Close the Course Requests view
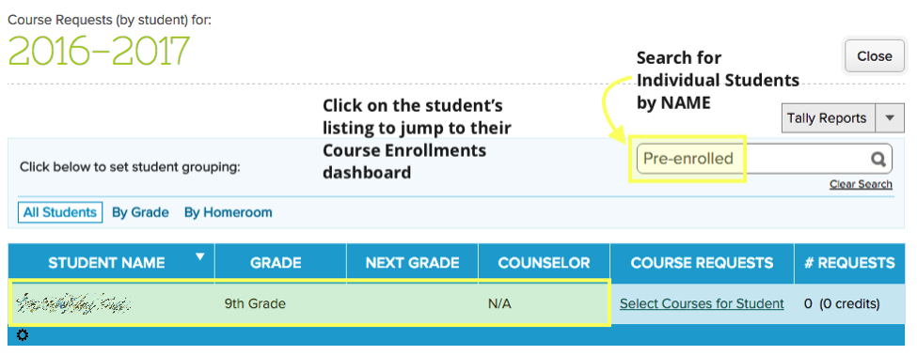This screenshot has height=355, width=917. (x=875, y=56)
